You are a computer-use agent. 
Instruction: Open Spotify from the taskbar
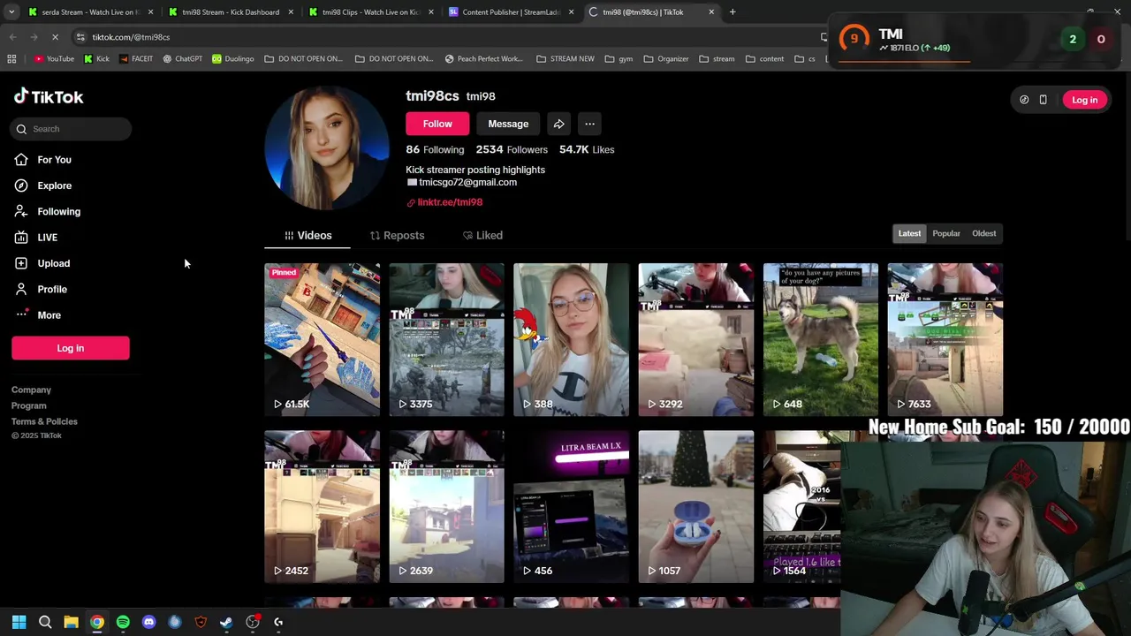point(123,622)
